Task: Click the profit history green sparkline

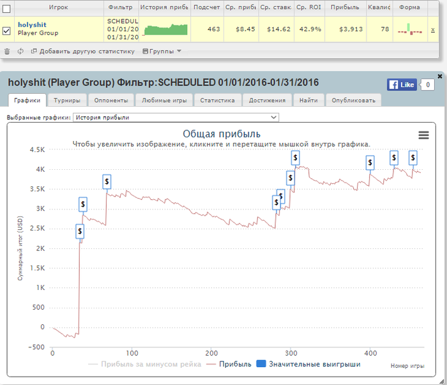Action: pos(166,29)
